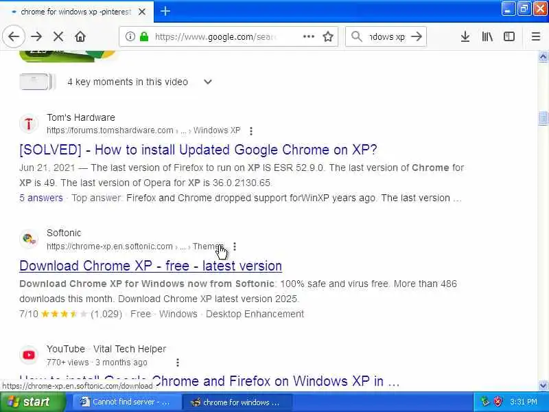The image size is (549, 412).
Task: Click the red shield security tray icon
Action: pyautogui.click(x=498, y=402)
